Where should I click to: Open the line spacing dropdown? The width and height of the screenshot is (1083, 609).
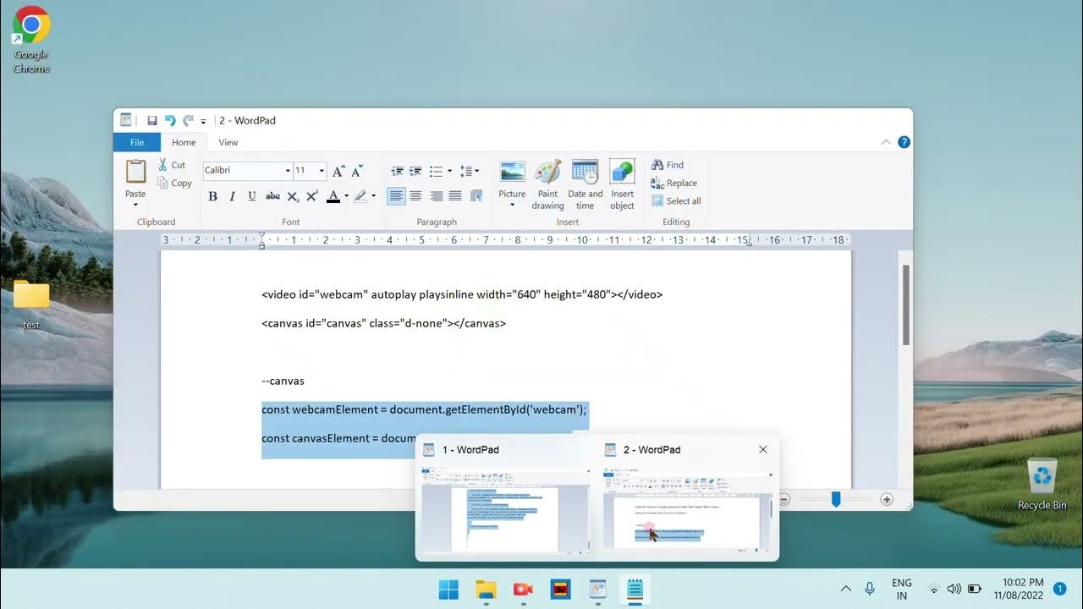click(470, 171)
